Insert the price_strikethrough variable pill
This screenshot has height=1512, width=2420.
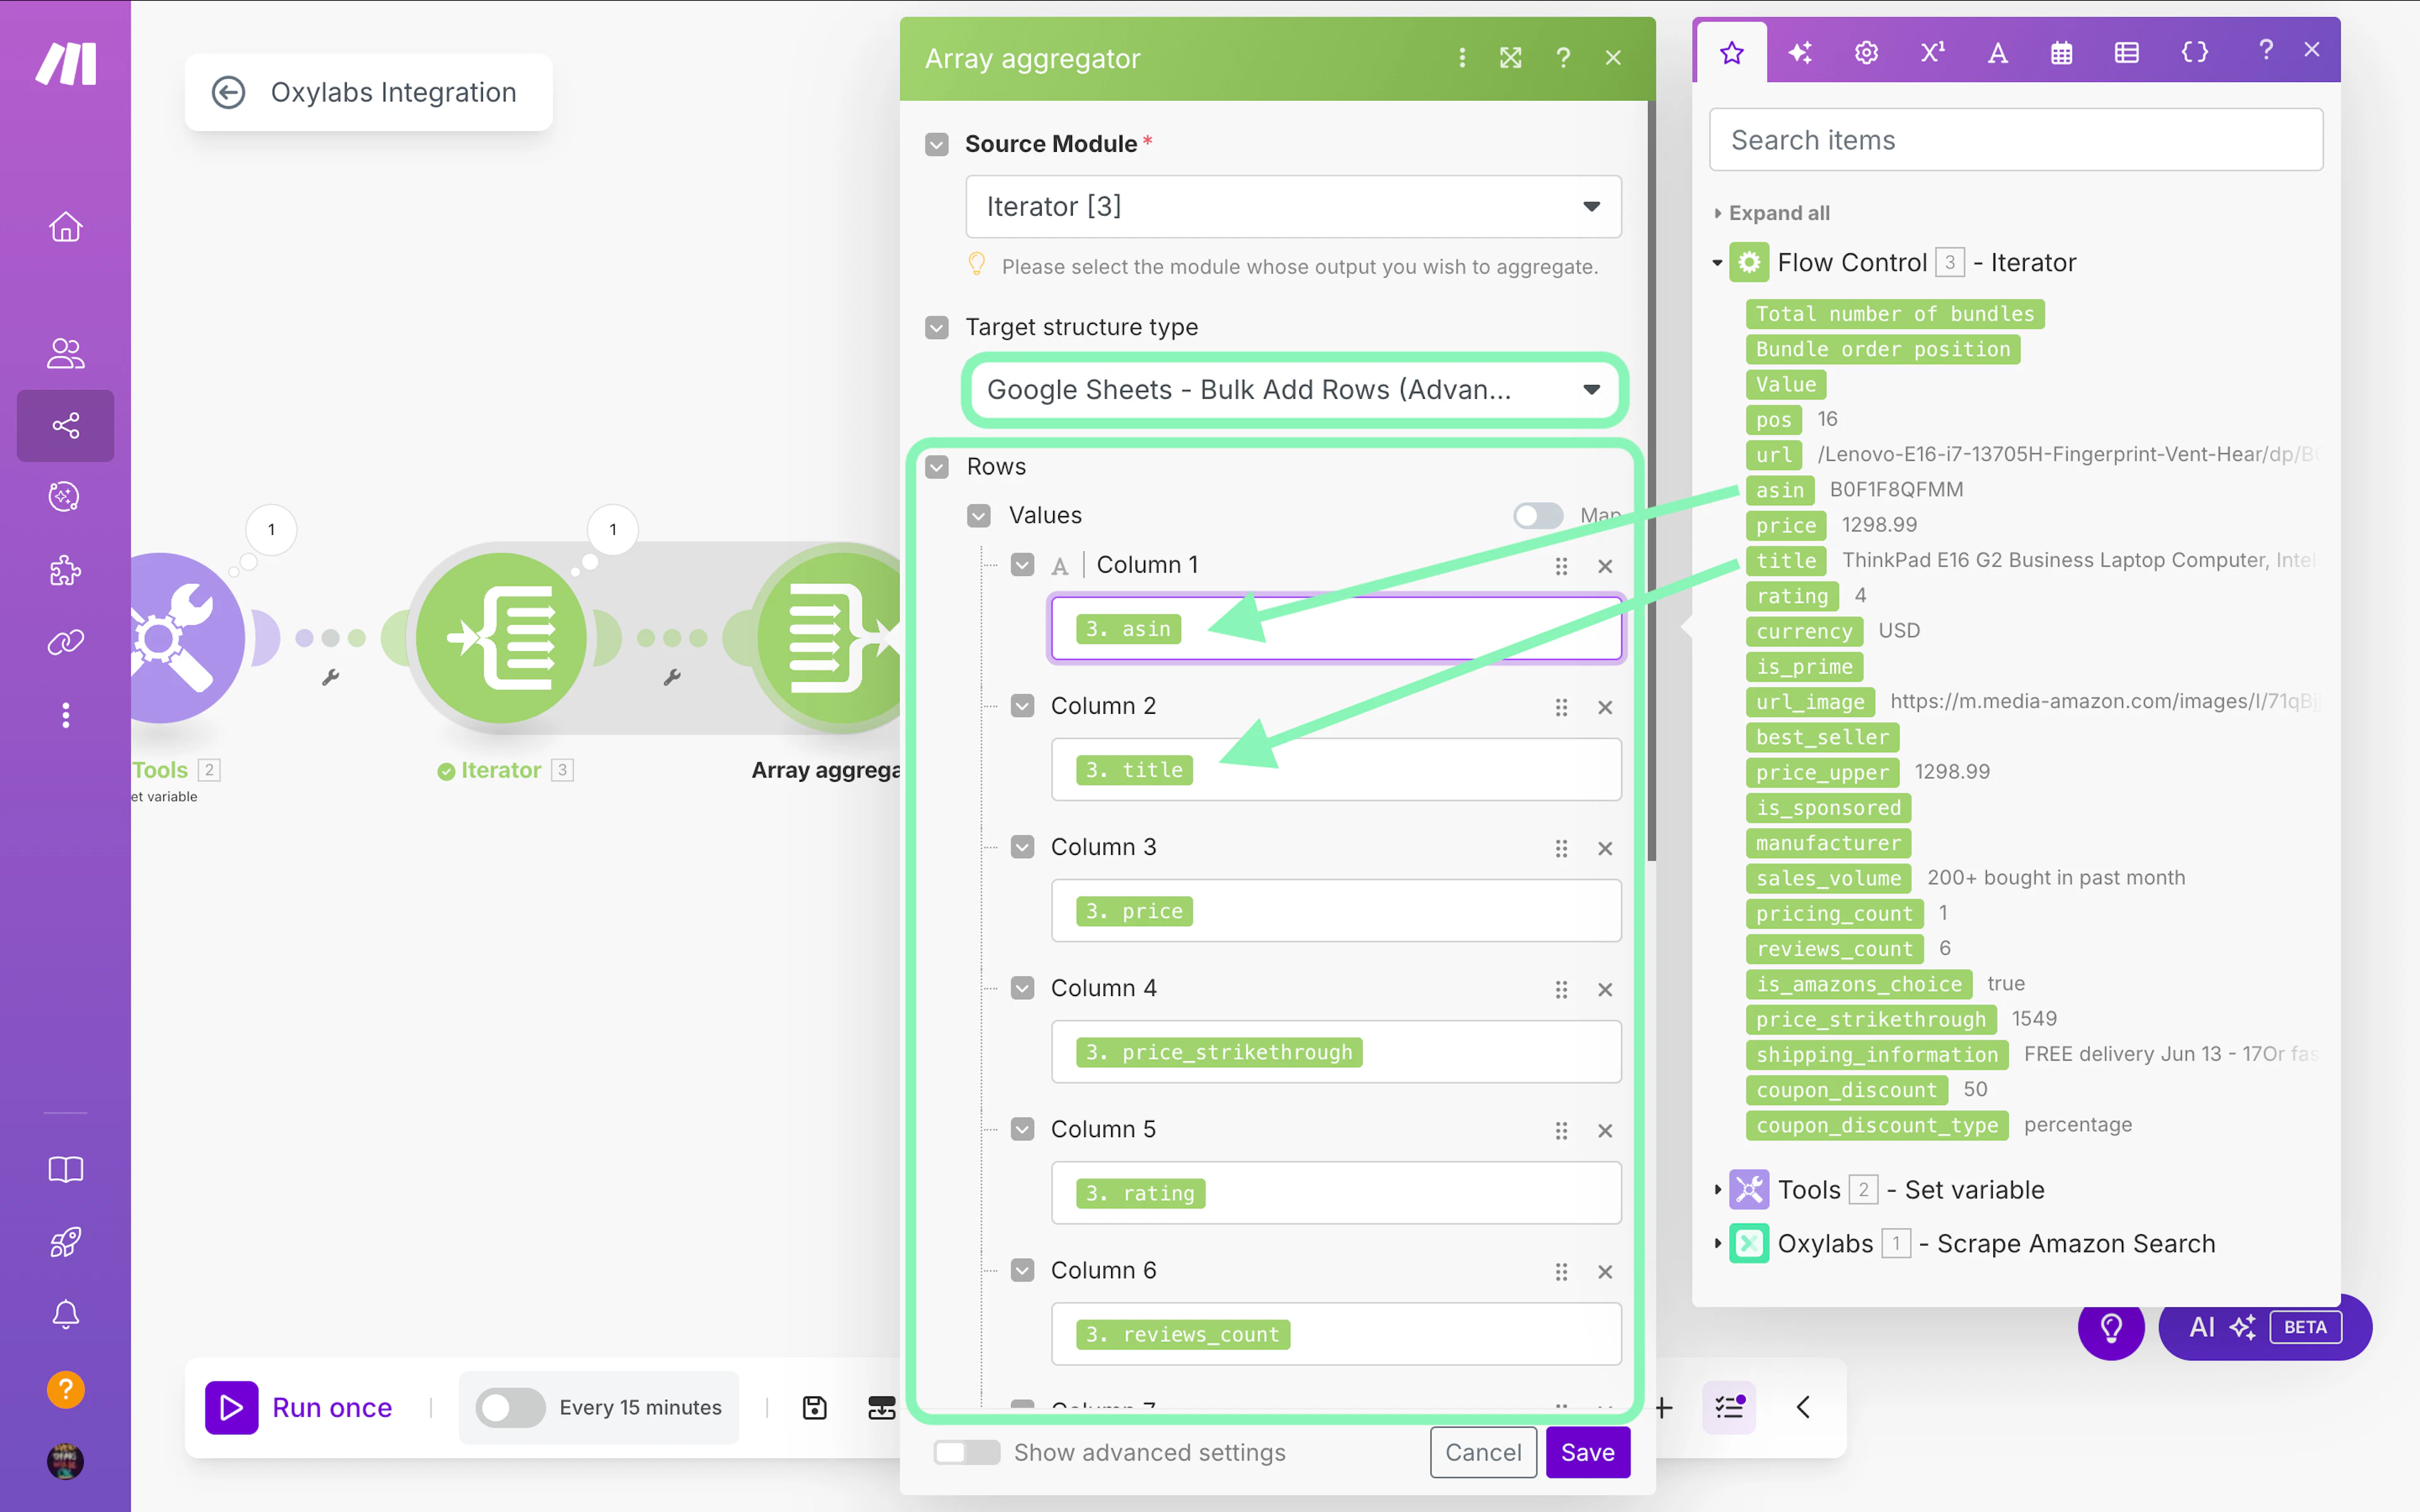[1871, 1019]
